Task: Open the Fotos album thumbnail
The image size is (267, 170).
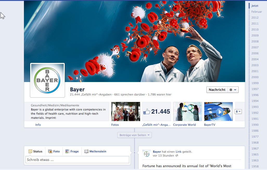Action: click(x=126, y=112)
